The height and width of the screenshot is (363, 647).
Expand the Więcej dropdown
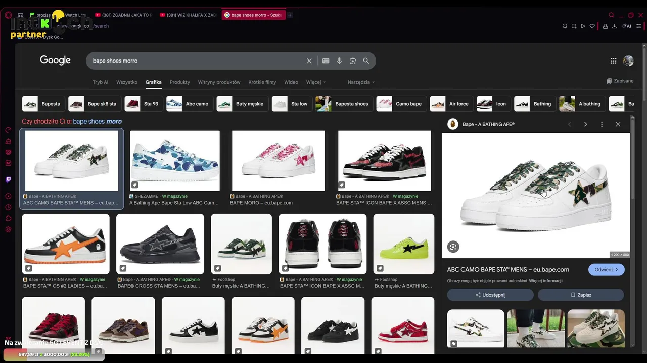(316, 82)
